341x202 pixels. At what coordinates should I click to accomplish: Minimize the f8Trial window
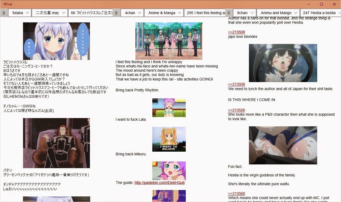pyautogui.click(x=309, y=4)
